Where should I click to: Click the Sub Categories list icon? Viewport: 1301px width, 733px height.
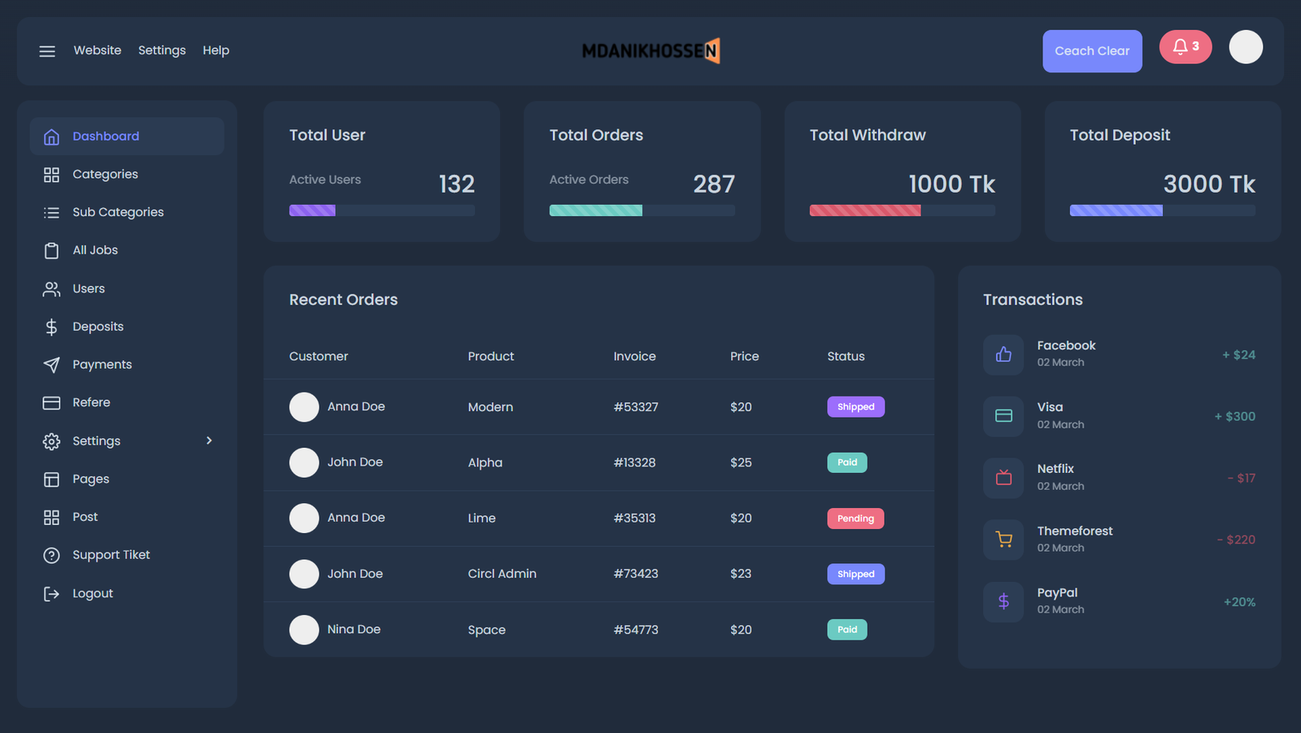click(51, 213)
